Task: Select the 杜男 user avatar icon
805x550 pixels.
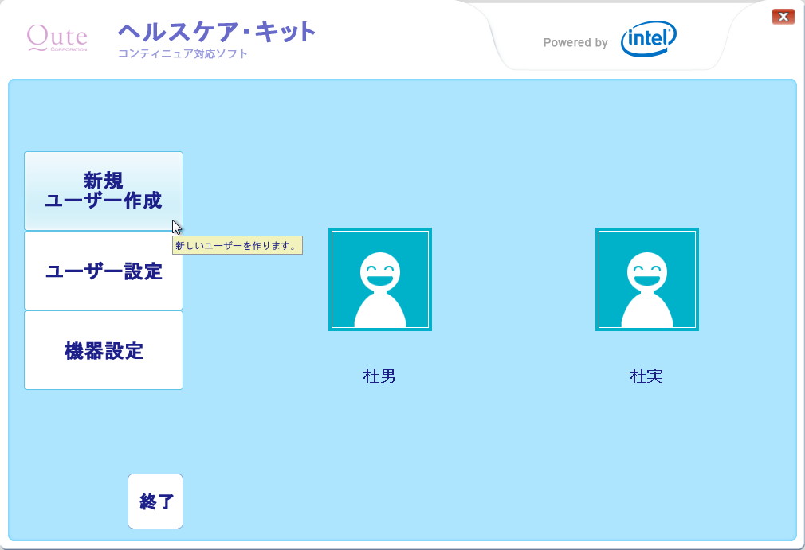Action: click(380, 279)
